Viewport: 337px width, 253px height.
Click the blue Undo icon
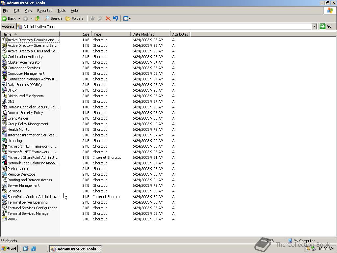(x=116, y=18)
